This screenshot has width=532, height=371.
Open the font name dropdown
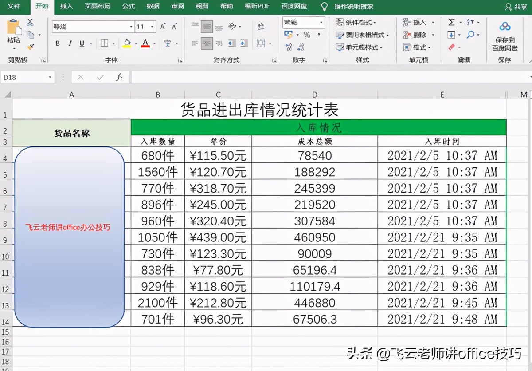131,27
